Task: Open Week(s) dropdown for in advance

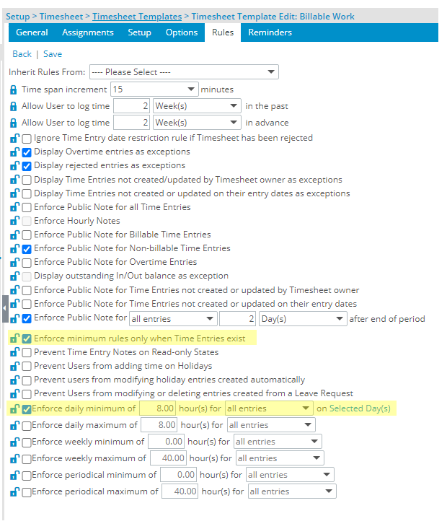Action: tap(197, 123)
